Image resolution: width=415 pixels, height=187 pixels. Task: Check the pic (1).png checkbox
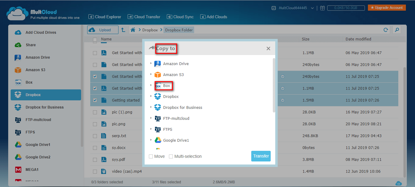(x=95, y=112)
